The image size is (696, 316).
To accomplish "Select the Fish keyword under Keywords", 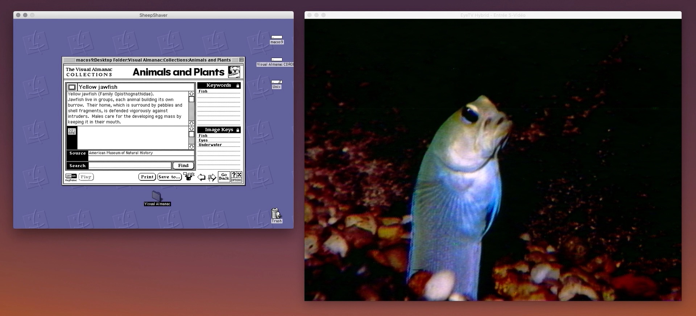I will [x=203, y=91].
